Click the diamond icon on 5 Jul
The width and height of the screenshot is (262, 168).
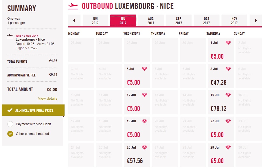144,69
